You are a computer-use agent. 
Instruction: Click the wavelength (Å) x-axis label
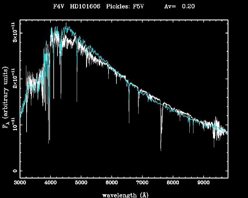(123, 195)
